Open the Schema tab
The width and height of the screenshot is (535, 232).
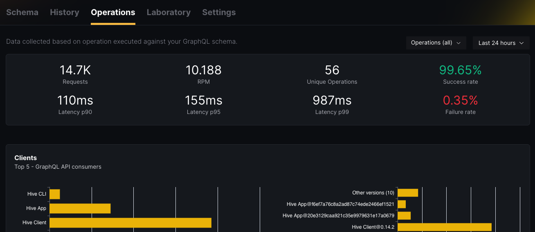[x=22, y=12]
